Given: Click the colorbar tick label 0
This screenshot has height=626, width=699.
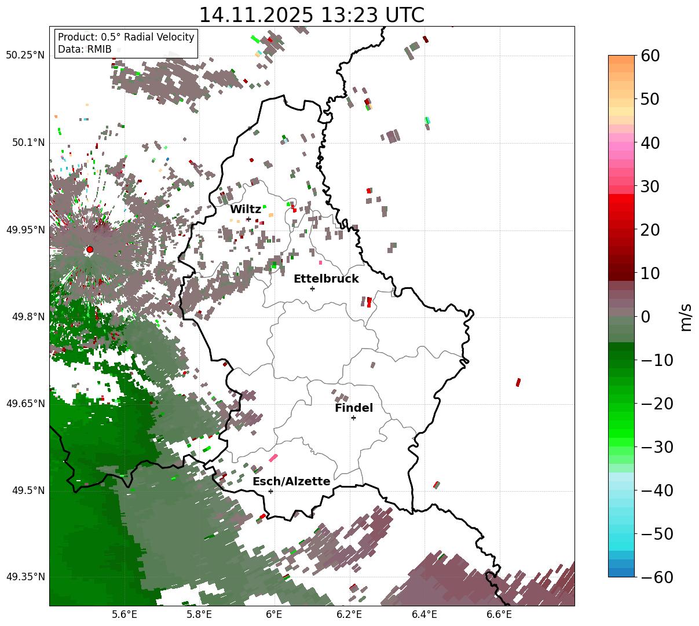Looking at the screenshot, I should tap(645, 317).
